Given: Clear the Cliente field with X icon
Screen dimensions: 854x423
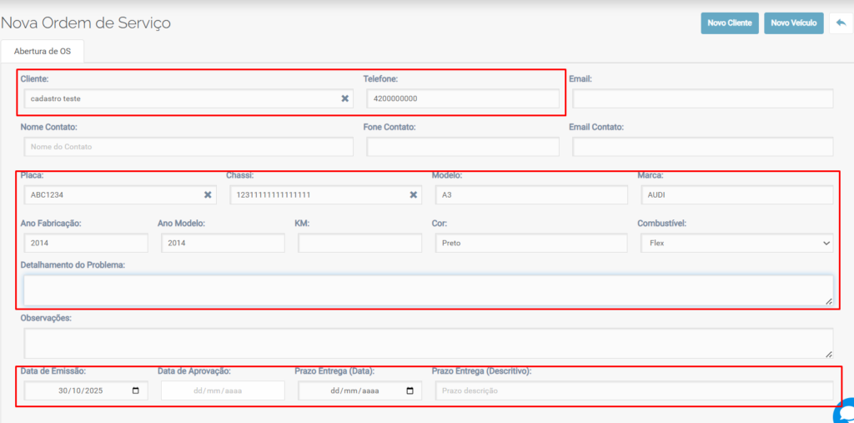Looking at the screenshot, I should (x=344, y=98).
